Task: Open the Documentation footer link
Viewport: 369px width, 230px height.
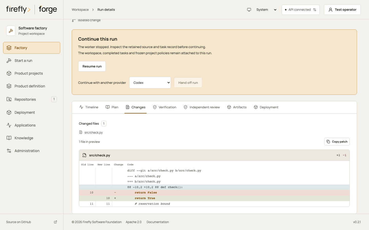Action: click(158, 222)
